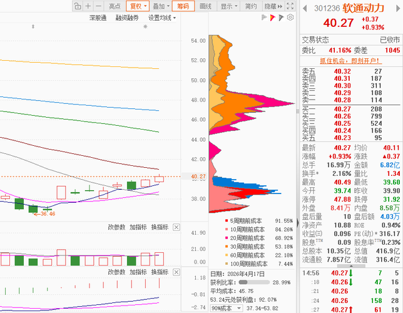Select the dark flame chip view icon
This screenshot has width=403, height=313.
point(281,18)
